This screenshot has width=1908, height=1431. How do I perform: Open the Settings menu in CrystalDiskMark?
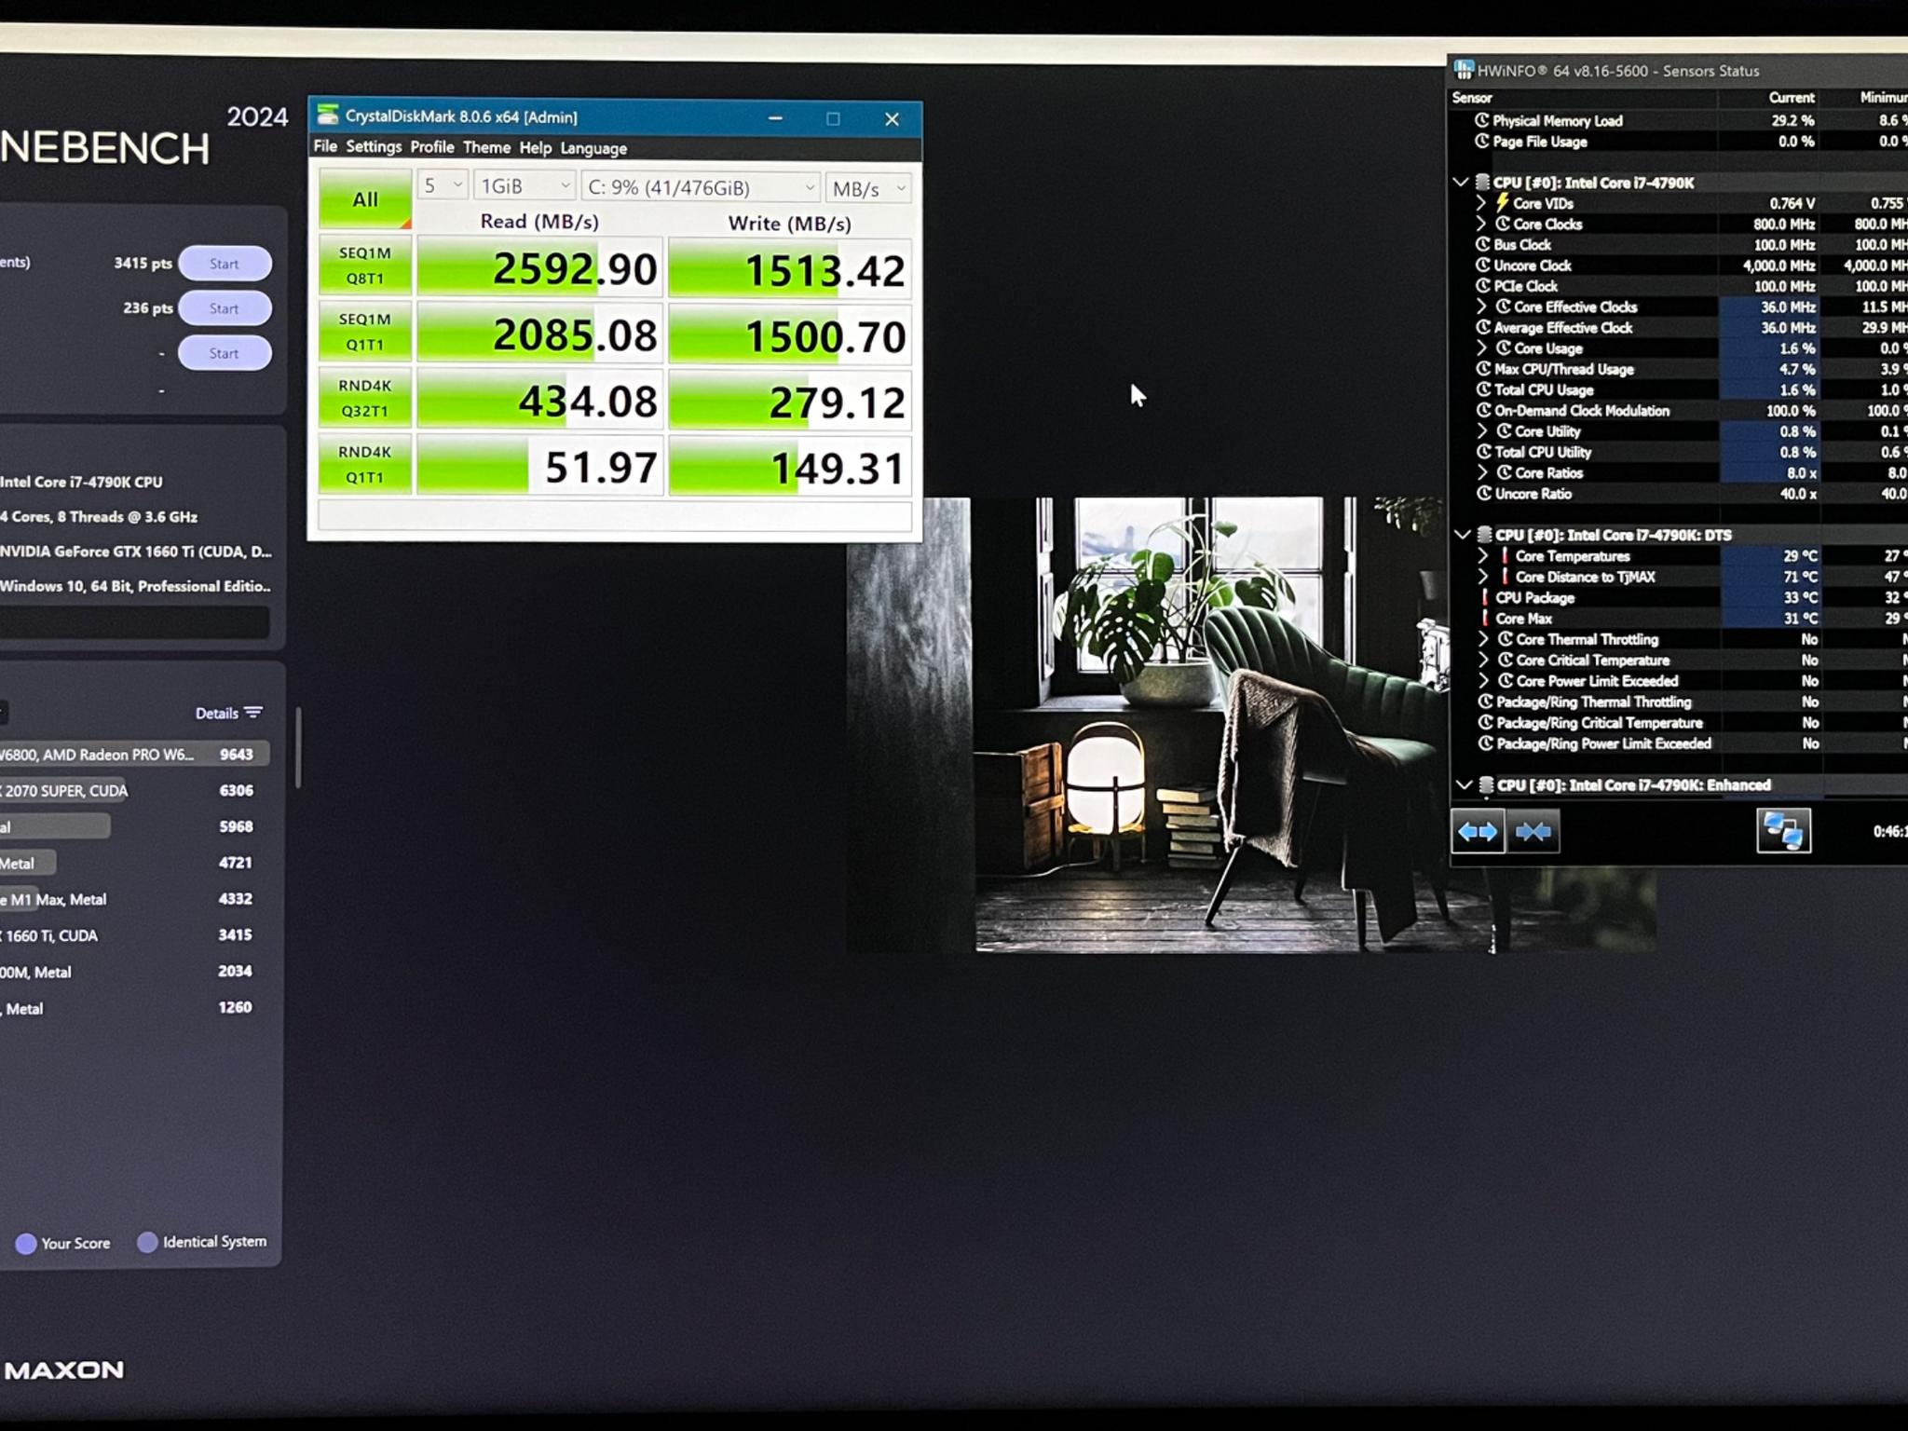tap(374, 146)
